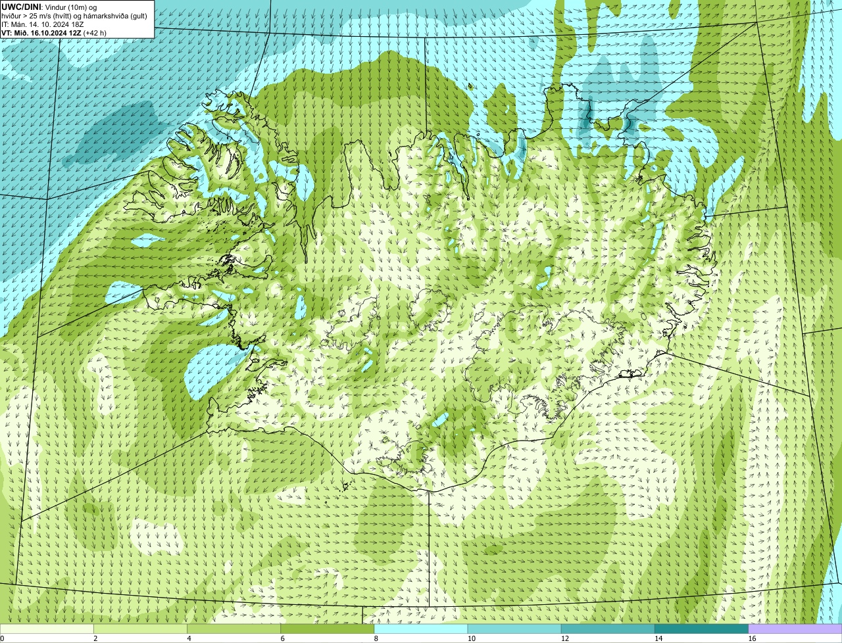Click the scale label '4'
Screen dimensions: 842x643
click(189, 638)
